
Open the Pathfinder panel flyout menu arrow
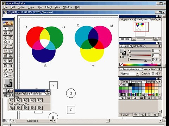pyautogui.click(x=49, y=93)
